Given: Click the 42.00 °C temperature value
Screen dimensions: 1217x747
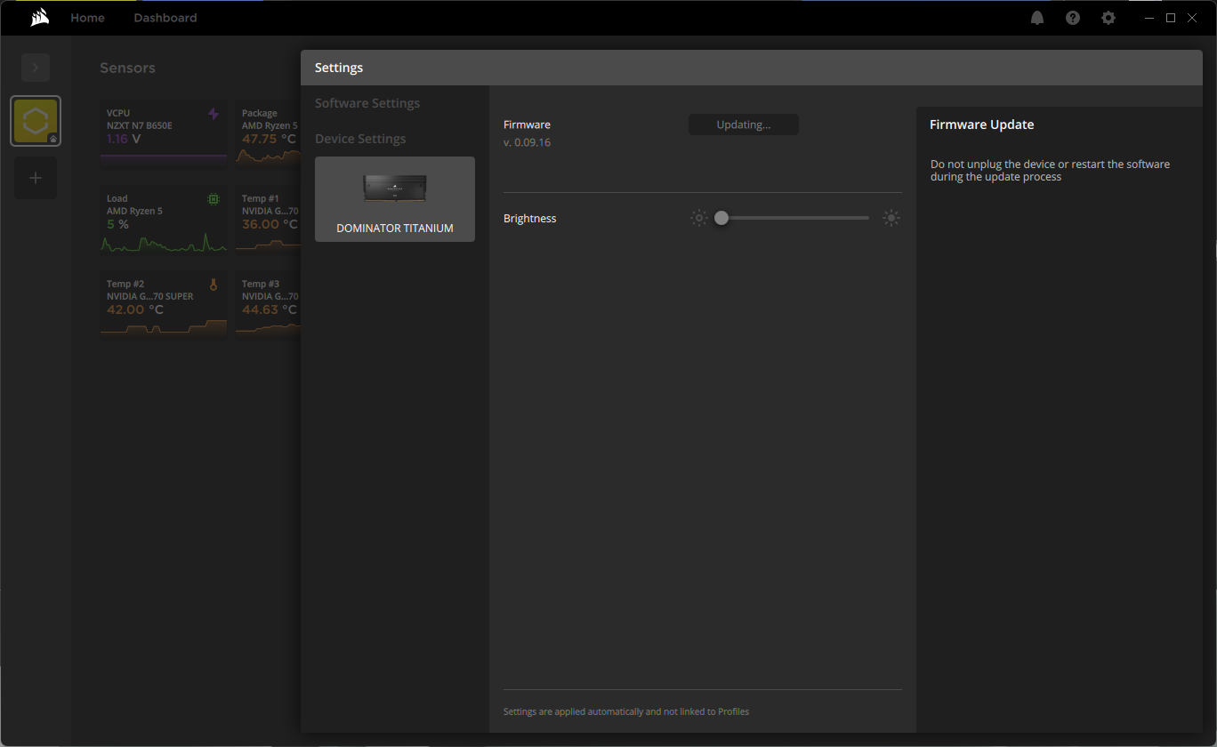Looking at the screenshot, I should [x=135, y=309].
